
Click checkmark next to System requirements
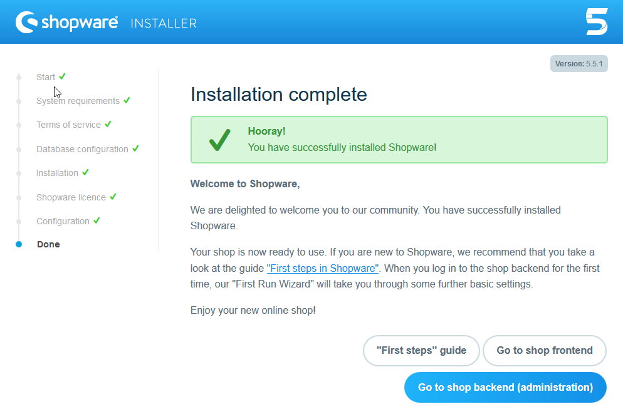click(127, 100)
